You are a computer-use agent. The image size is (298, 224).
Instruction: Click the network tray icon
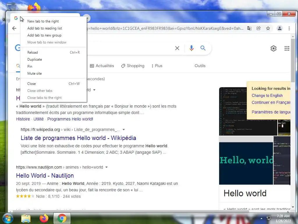click(269, 218)
